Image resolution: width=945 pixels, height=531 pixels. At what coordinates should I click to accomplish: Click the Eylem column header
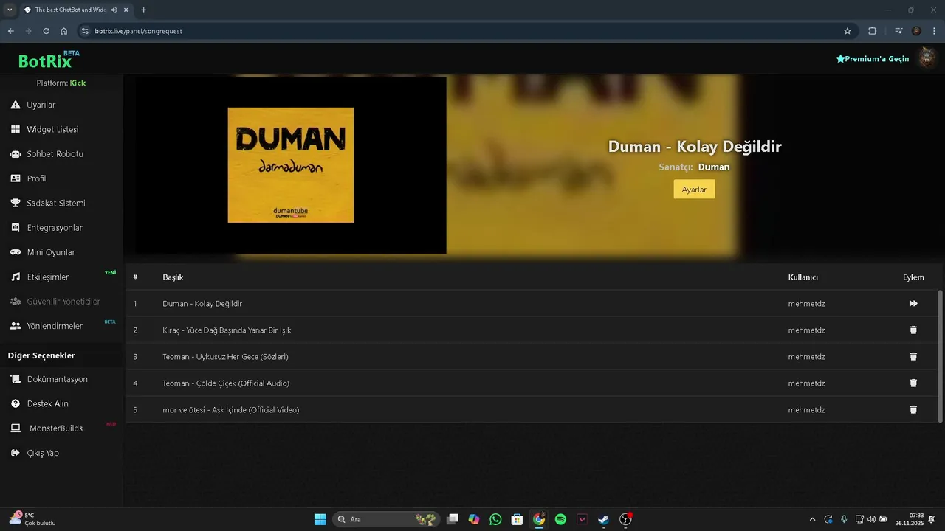click(913, 277)
